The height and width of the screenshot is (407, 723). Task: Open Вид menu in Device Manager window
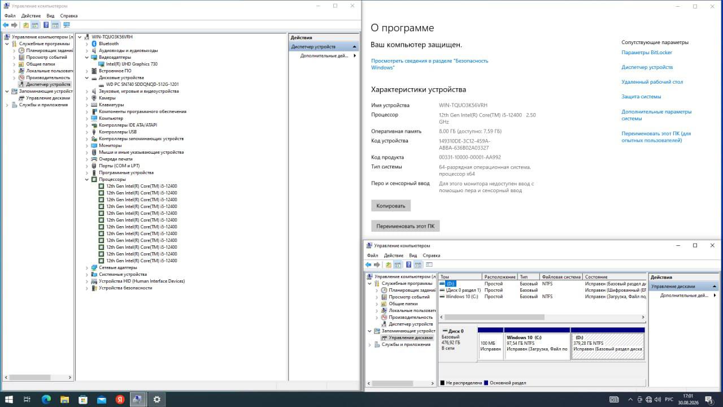[50, 16]
